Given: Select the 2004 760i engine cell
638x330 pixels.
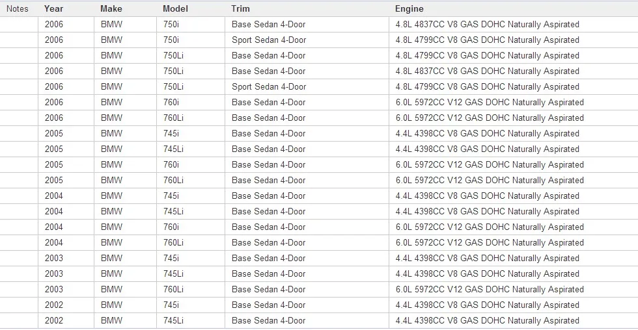Looking at the screenshot, I should (514, 227).
